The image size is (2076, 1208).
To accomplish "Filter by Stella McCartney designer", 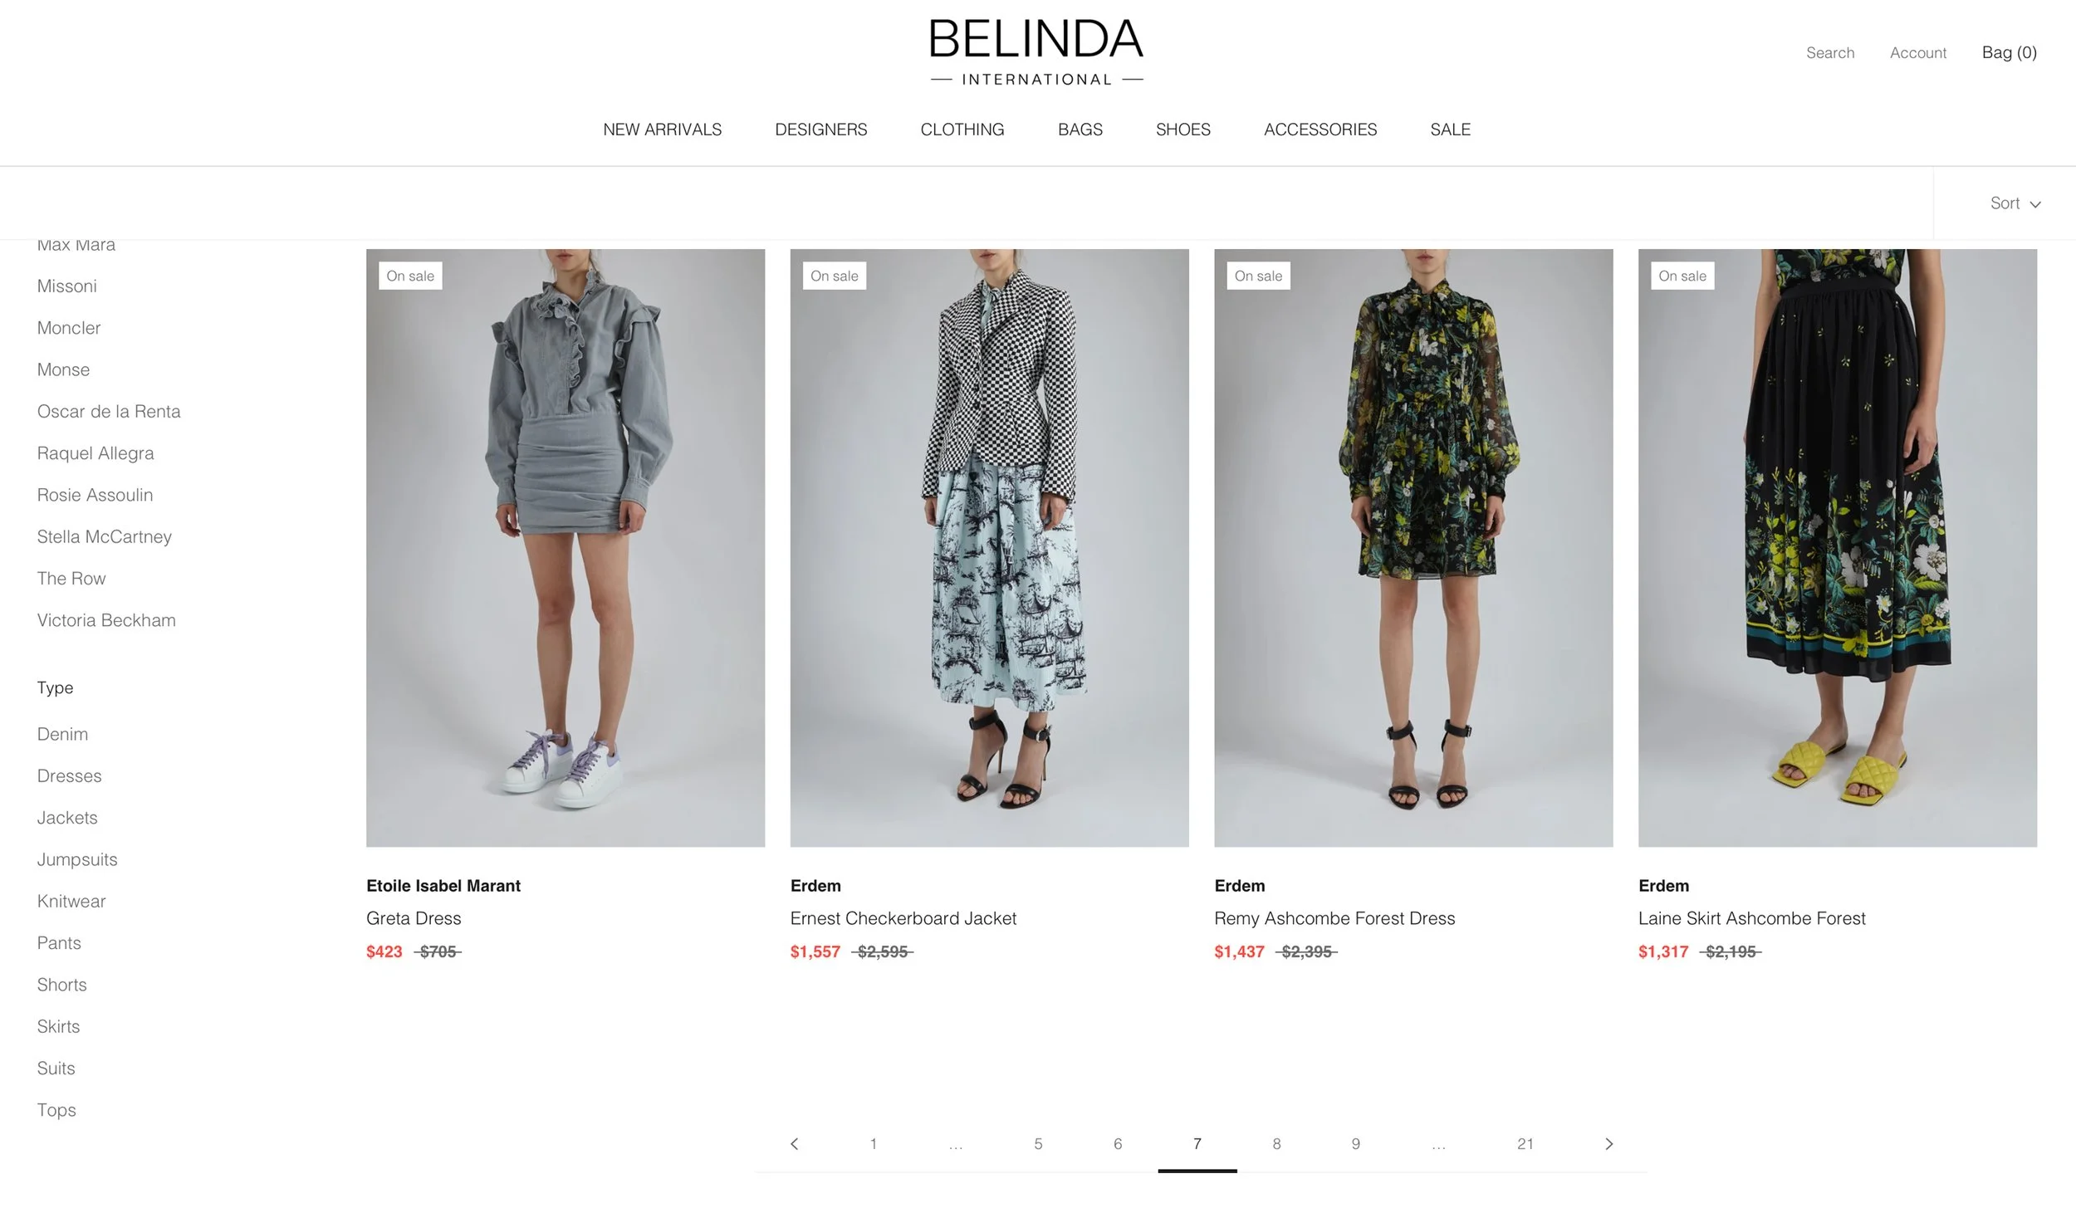I will point(105,537).
